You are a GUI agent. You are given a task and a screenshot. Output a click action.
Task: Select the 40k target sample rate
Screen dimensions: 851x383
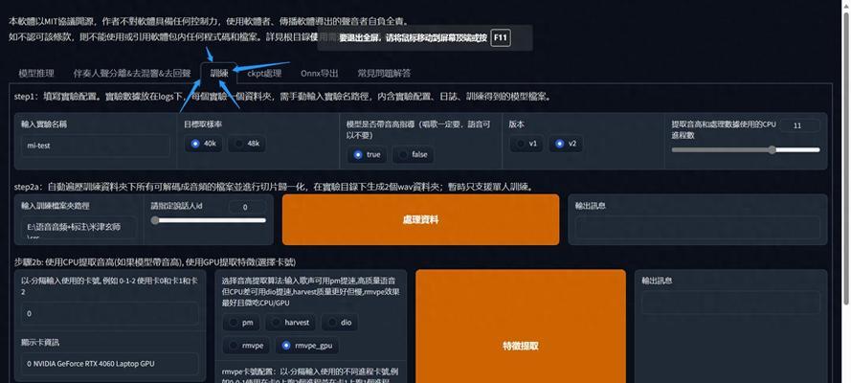point(204,144)
